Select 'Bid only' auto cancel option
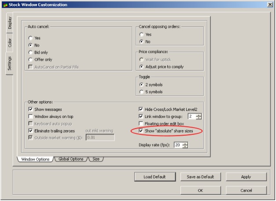The height and width of the screenshot is (201, 276). click(x=31, y=52)
